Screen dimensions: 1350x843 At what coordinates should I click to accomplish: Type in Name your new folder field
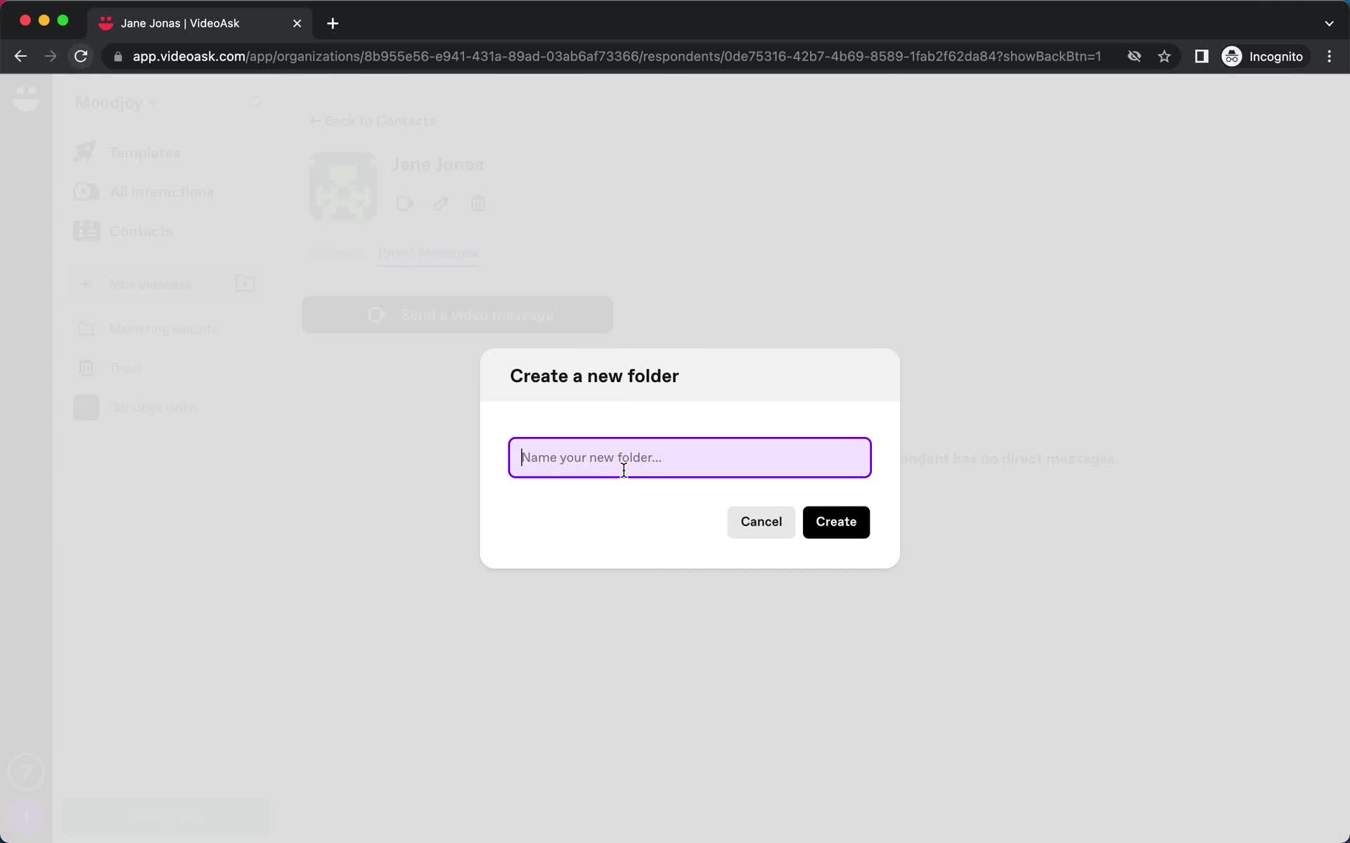(x=690, y=457)
